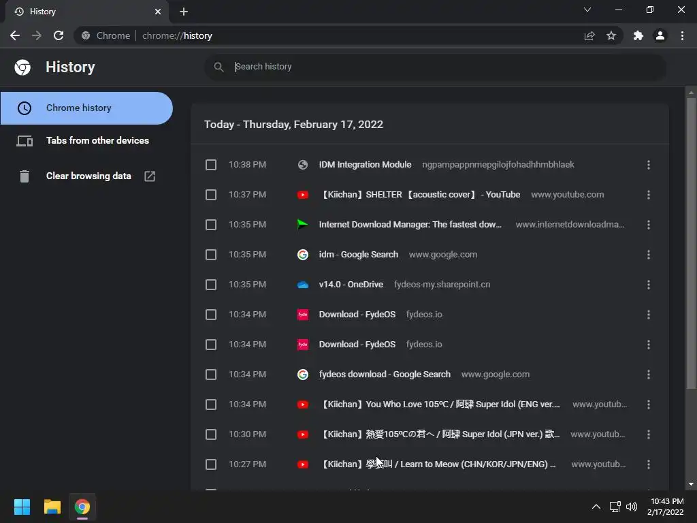Close the History tab
The image size is (697, 523).
coord(158,12)
